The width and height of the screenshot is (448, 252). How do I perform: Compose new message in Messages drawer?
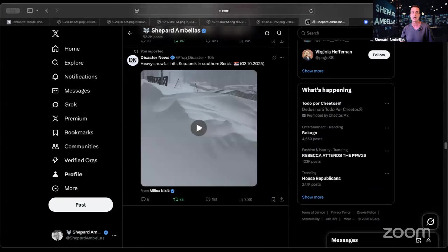coord(419,240)
